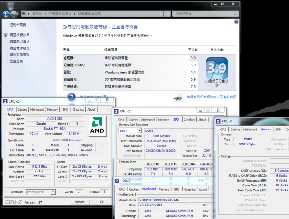Open About tab in CPU window
289x219 pixels.
tap(91, 109)
